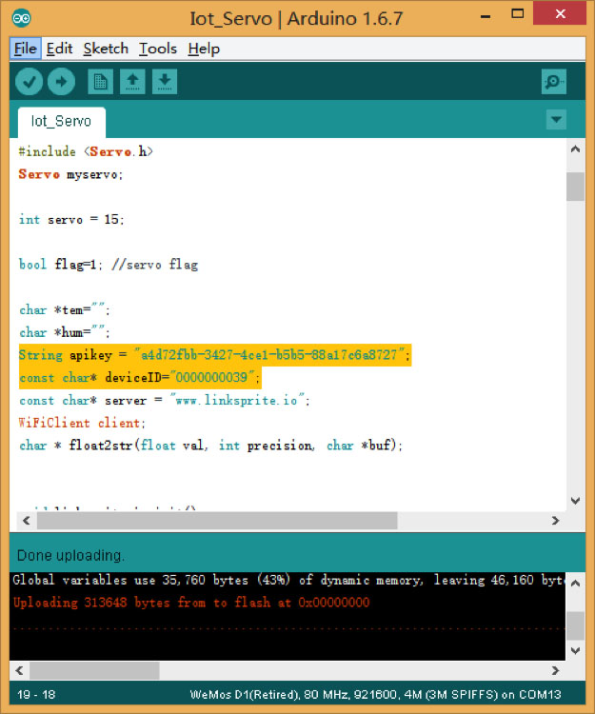Click the console horizontal scrollbar thumb
Screen dimensions: 595x714
tap(94, 670)
